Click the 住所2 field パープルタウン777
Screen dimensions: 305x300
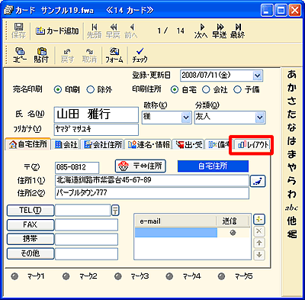tap(152, 193)
